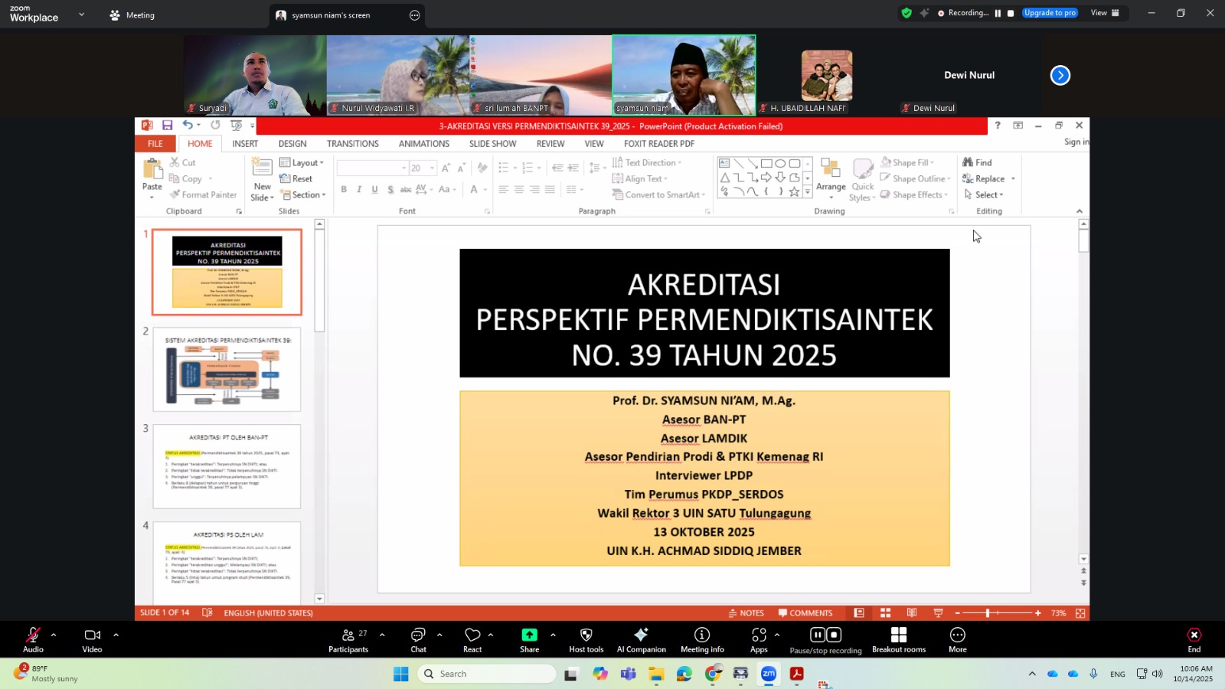Unmute the Audio microphone
Image resolution: width=1225 pixels, height=689 pixels.
[x=33, y=639]
